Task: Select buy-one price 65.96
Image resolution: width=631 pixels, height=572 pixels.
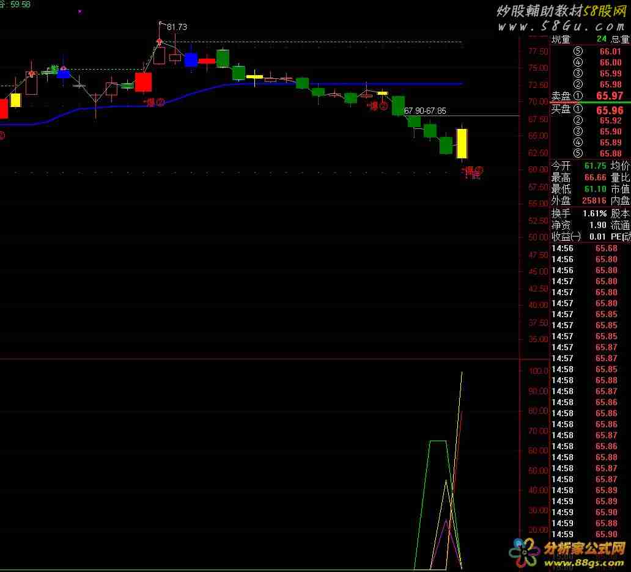Action: 610,110
